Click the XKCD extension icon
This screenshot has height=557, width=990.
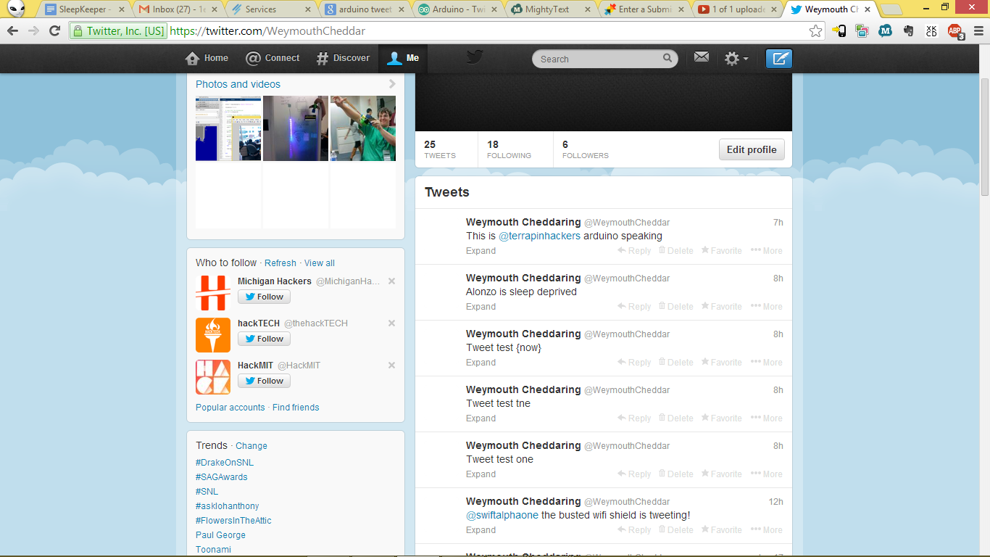click(931, 31)
